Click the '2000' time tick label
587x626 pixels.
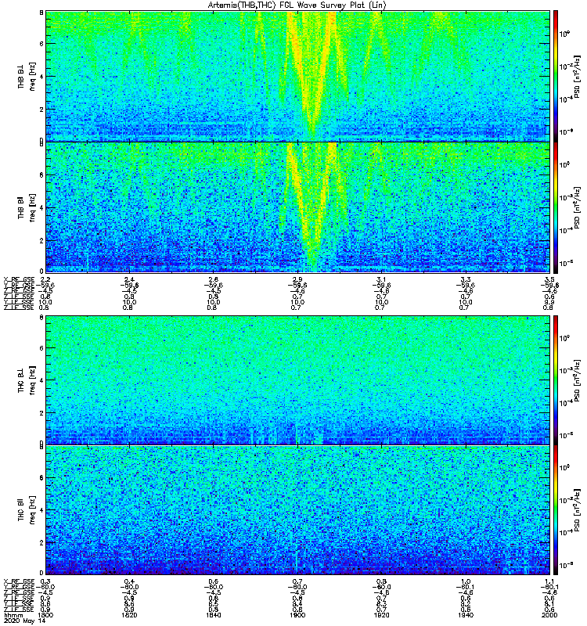click(x=549, y=615)
